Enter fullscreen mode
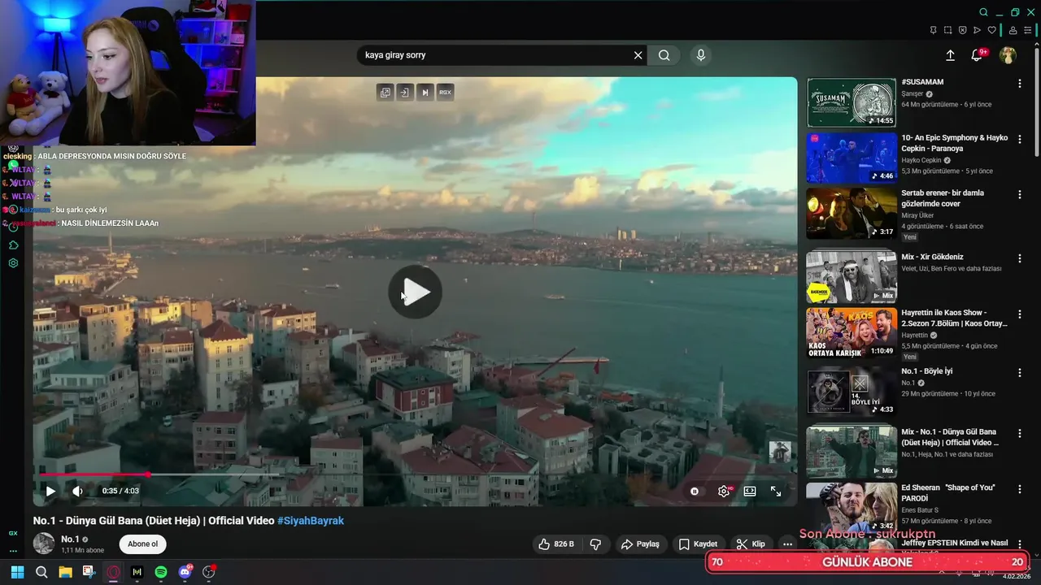The image size is (1041, 585). 776,492
